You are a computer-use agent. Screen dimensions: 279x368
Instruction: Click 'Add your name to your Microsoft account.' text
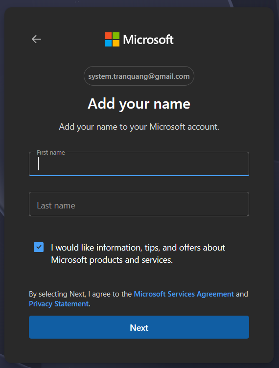click(139, 127)
